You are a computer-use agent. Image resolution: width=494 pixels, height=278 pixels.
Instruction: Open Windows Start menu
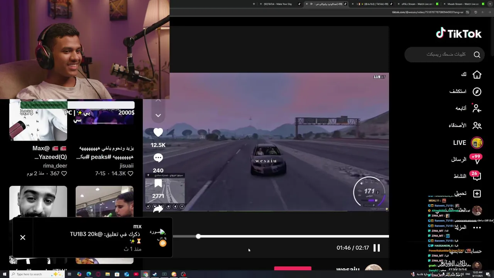(x=4, y=274)
